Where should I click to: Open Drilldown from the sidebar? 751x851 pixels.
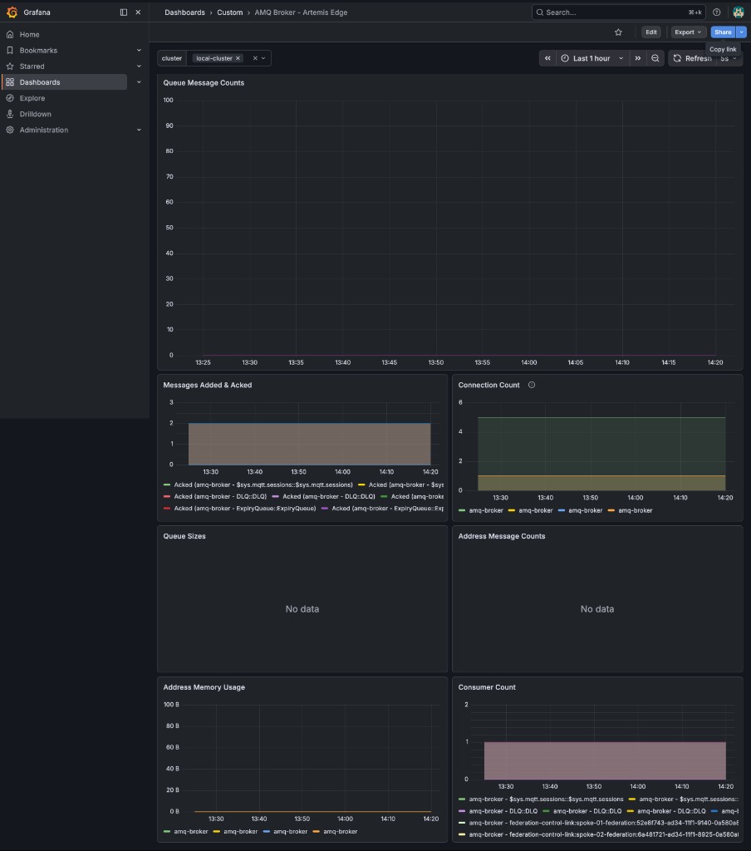[35, 114]
